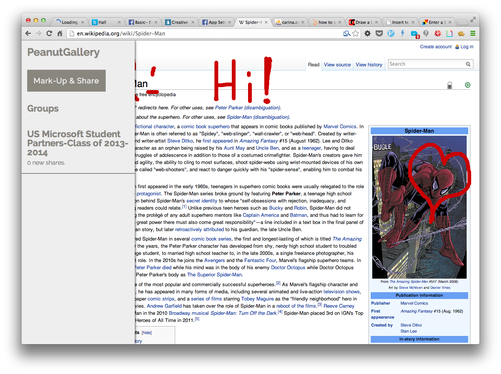Follow the Tobey Maguire link

click(x=257, y=299)
